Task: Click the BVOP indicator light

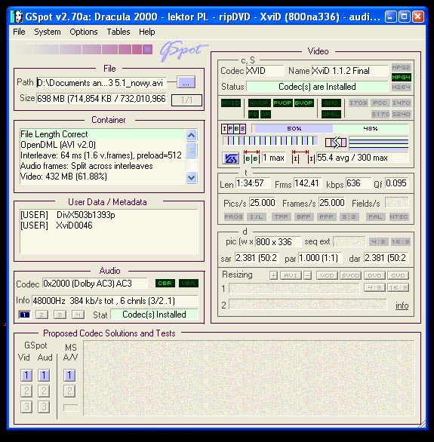Action: 303,103
